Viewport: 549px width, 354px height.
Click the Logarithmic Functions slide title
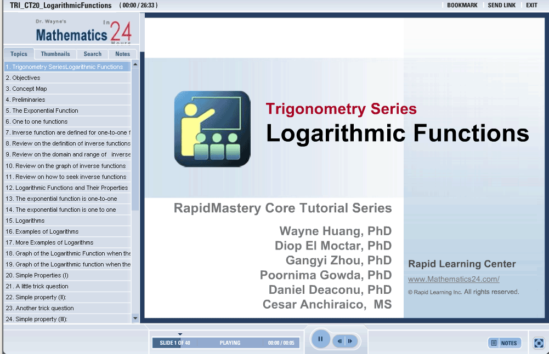(x=398, y=134)
